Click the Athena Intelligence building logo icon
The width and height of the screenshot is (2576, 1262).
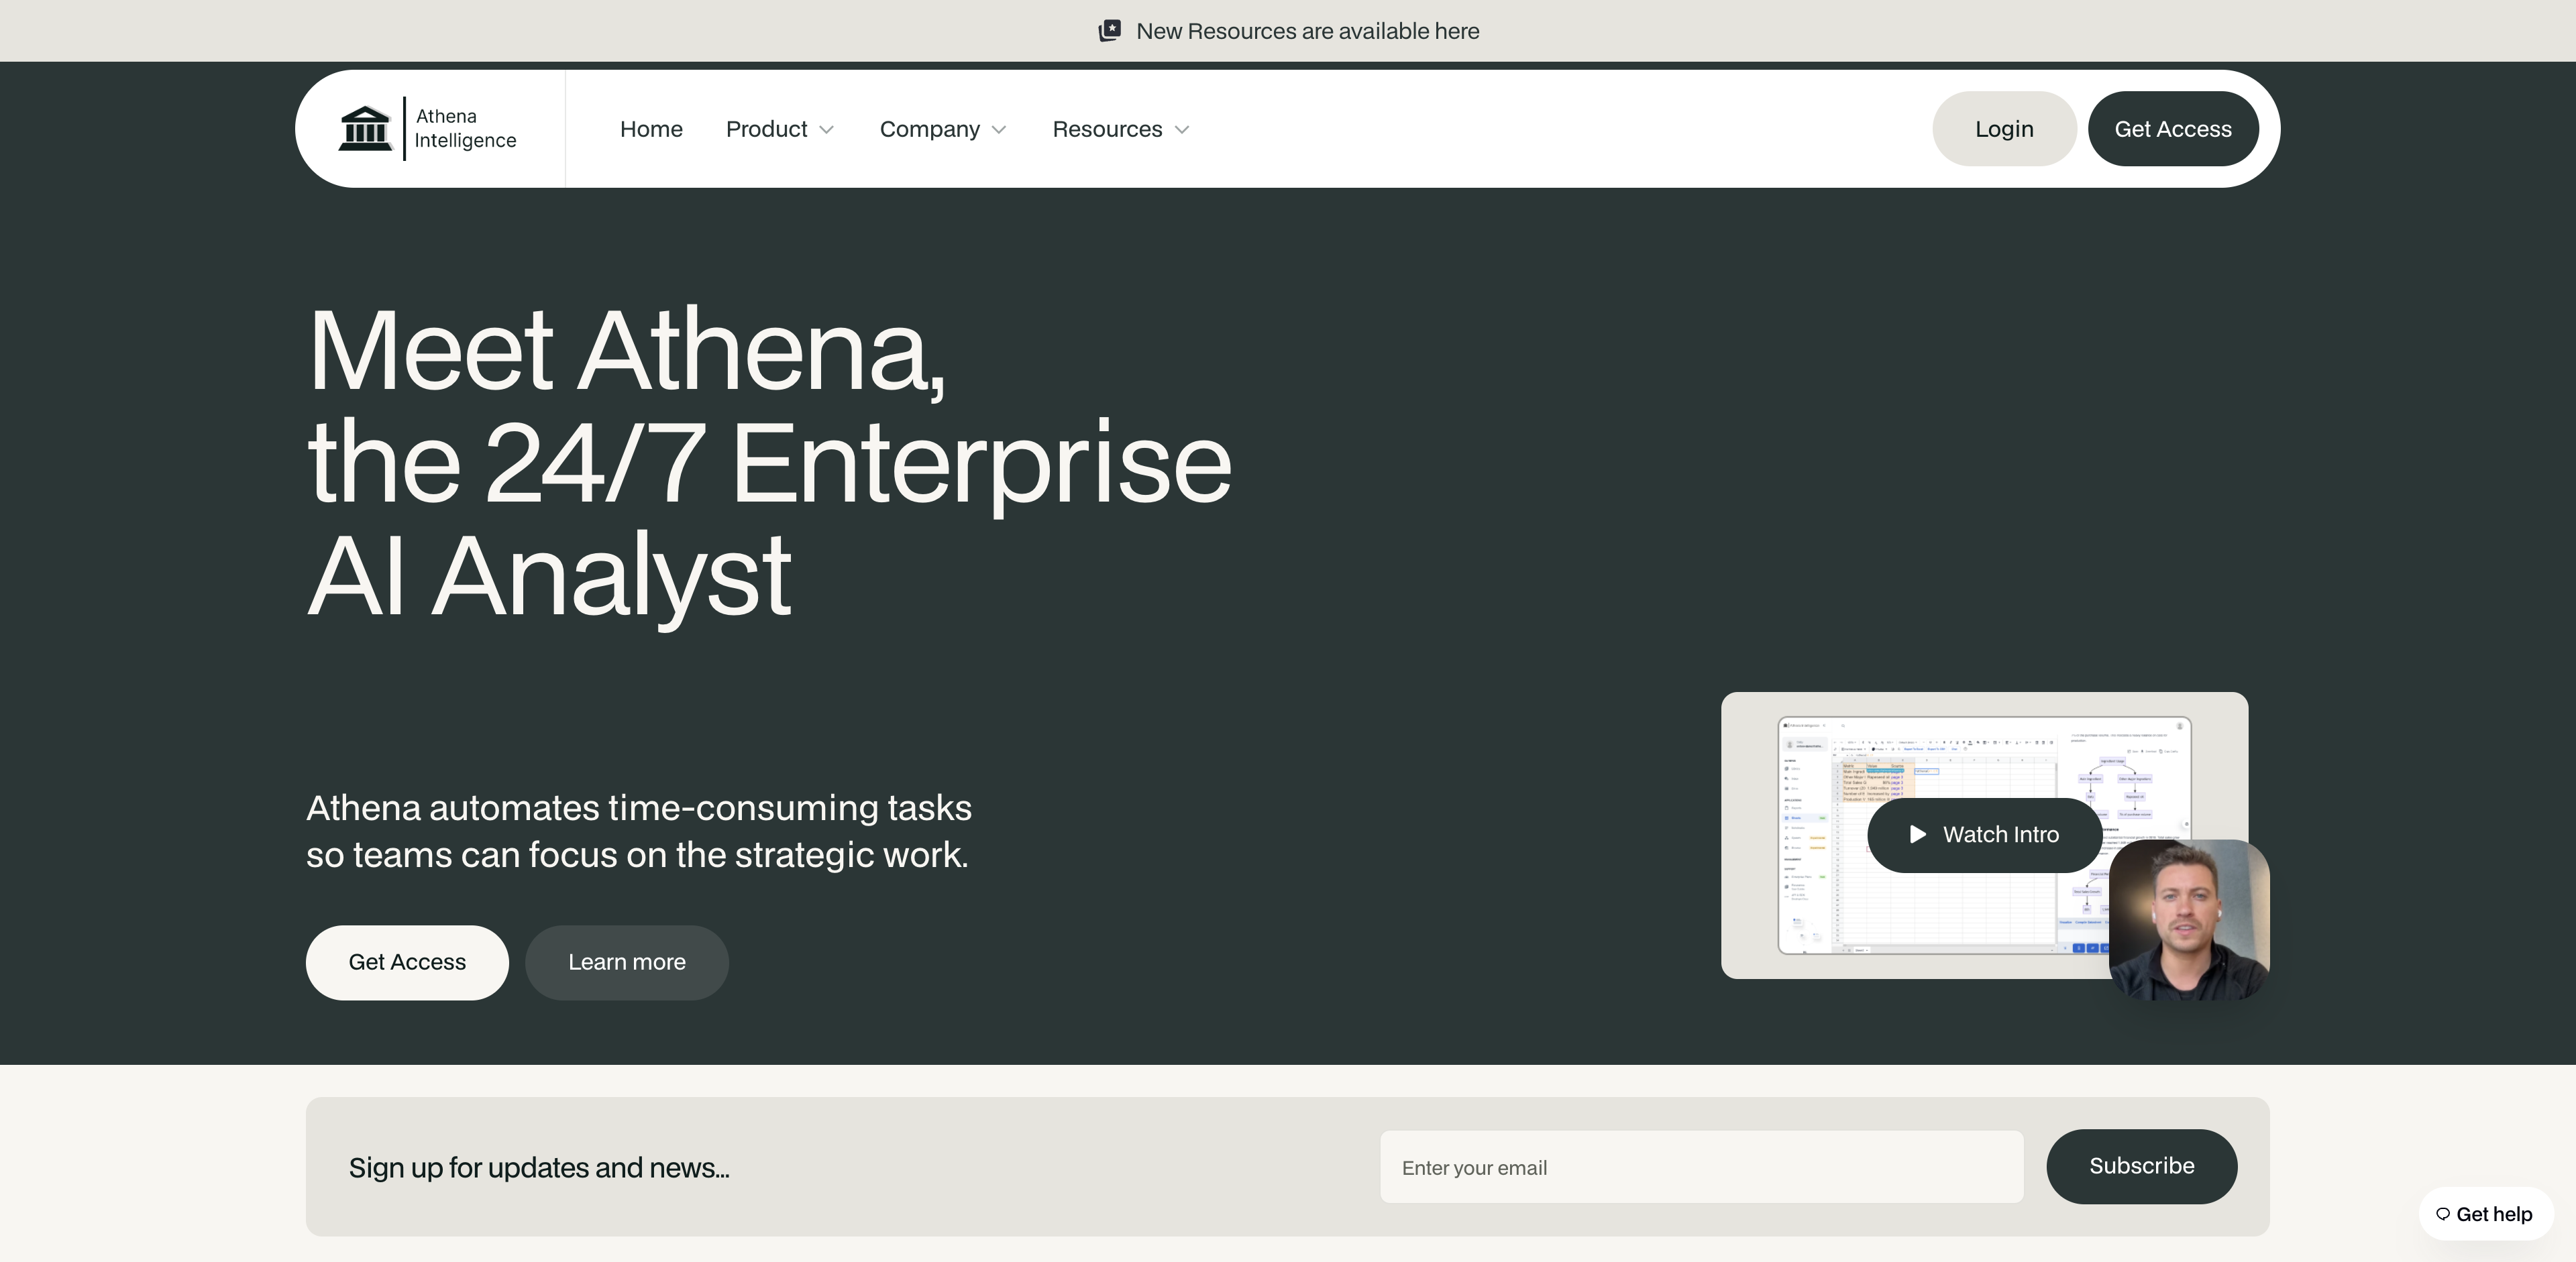(x=365, y=129)
